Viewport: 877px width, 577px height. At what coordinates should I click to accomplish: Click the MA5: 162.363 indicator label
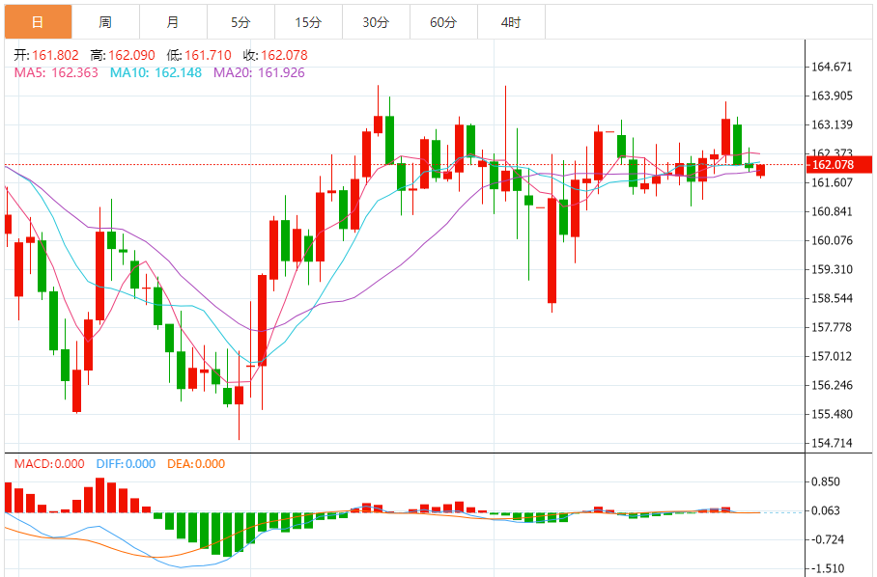pyautogui.click(x=56, y=72)
